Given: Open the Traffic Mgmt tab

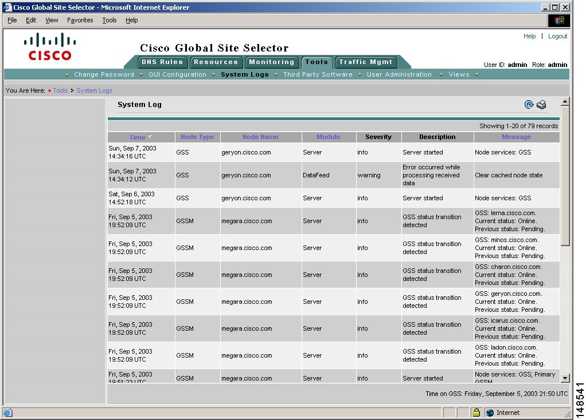Looking at the screenshot, I should (x=366, y=62).
